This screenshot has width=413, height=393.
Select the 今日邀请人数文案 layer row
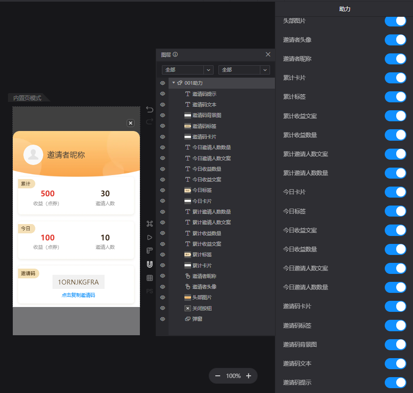[x=222, y=158]
